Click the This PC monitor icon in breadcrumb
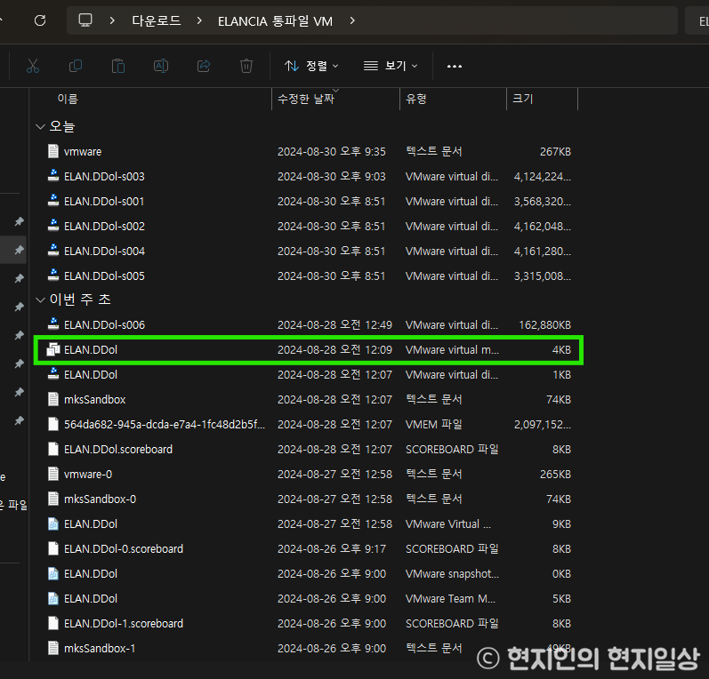 tap(85, 20)
